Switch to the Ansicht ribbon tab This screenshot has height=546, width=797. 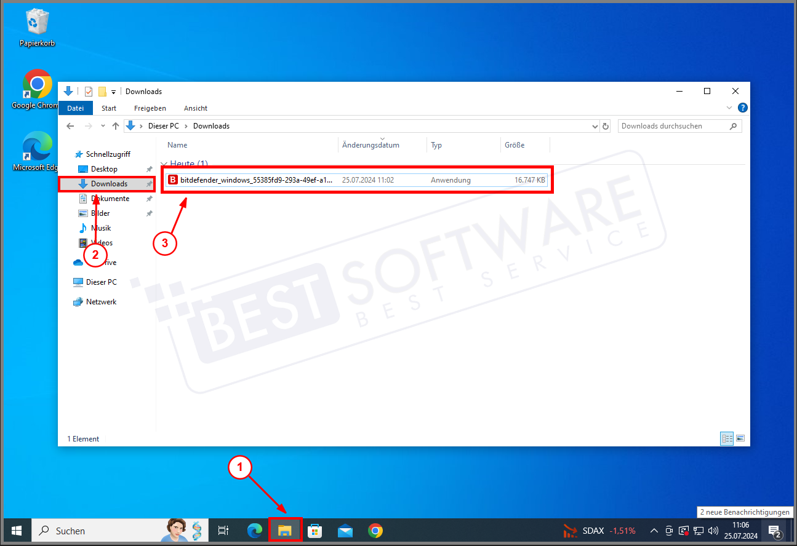point(195,108)
